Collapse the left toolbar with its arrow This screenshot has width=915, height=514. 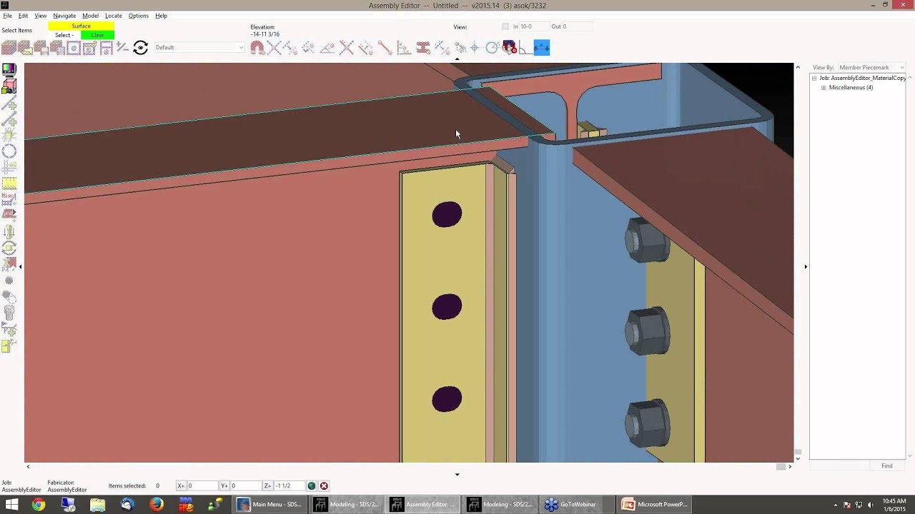coord(20,267)
